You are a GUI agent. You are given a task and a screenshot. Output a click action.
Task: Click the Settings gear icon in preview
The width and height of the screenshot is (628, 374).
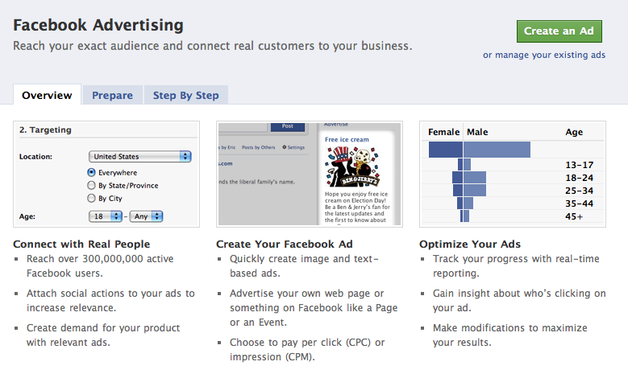click(284, 148)
